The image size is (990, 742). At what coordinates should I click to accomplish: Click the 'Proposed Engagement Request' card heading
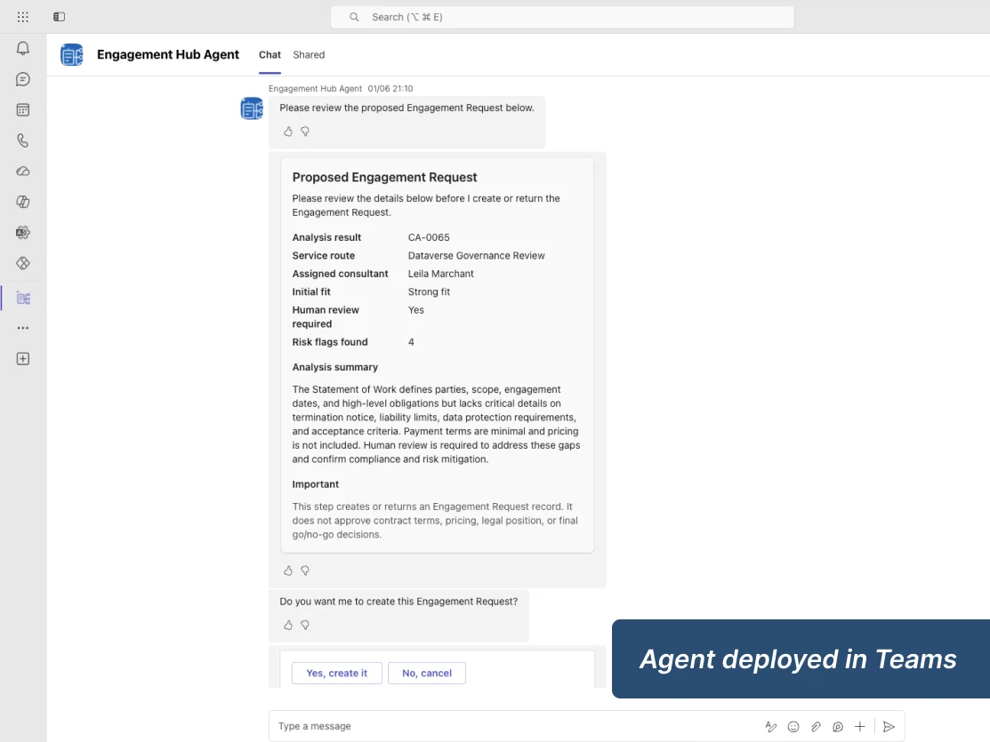pyautogui.click(x=384, y=178)
